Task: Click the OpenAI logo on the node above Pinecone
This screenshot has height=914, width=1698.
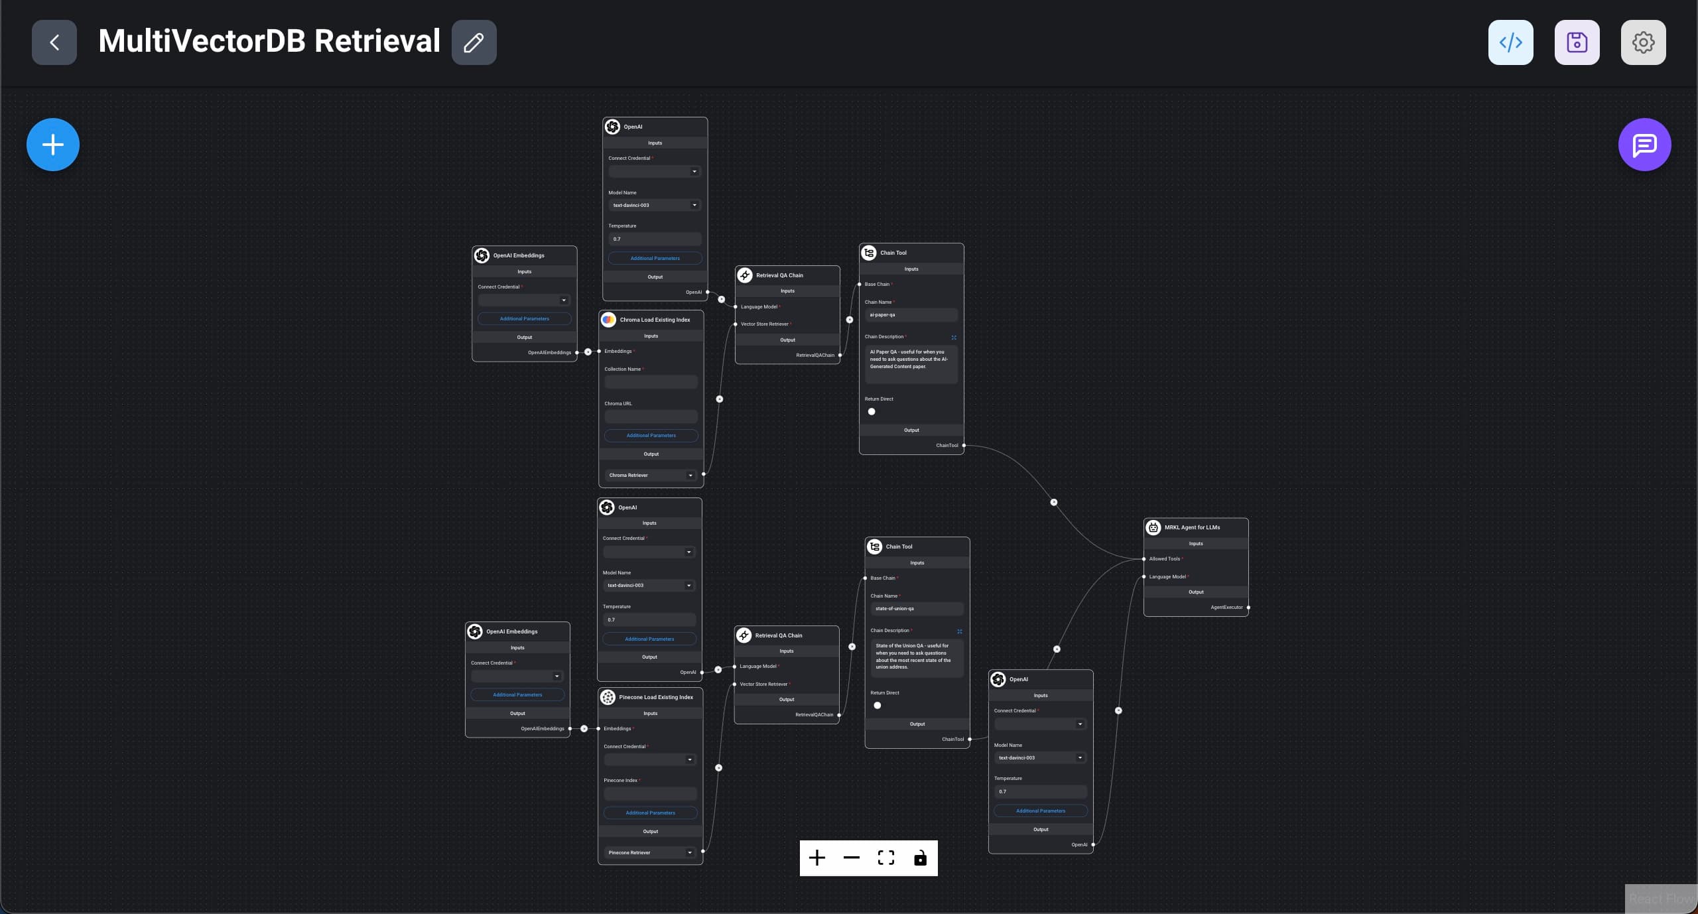Action: pyautogui.click(x=607, y=507)
